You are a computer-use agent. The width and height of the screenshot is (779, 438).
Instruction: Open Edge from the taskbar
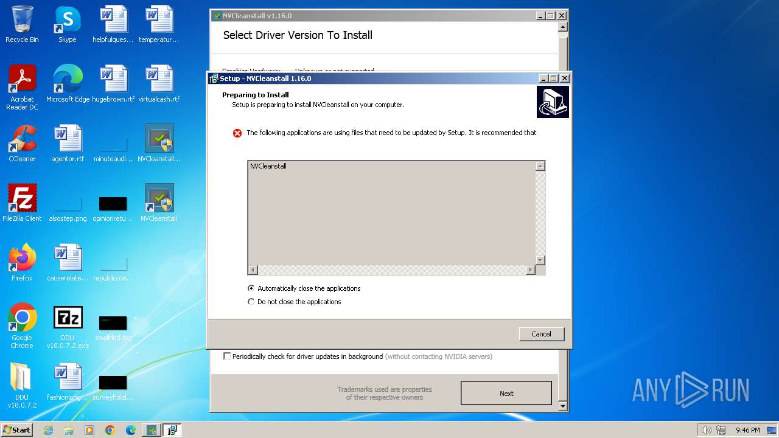131,430
